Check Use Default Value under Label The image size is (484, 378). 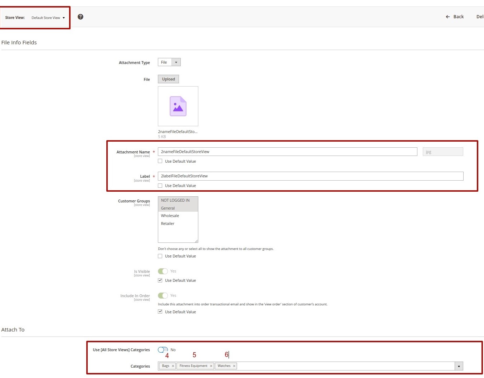tap(160, 186)
